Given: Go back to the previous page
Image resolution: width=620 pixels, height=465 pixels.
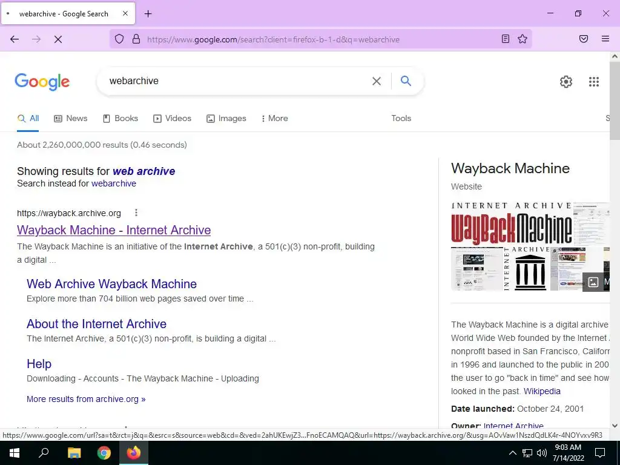Looking at the screenshot, I should click(15, 39).
